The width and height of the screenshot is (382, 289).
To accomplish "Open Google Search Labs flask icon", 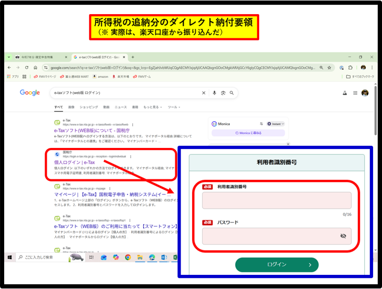I will click(345, 93).
